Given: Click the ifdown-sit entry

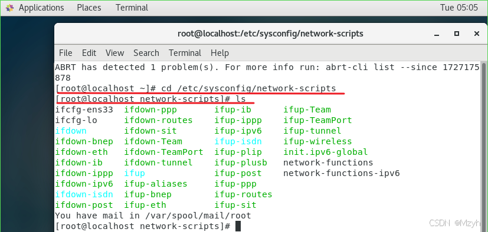Looking at the screenshot, I should [150, 131].
